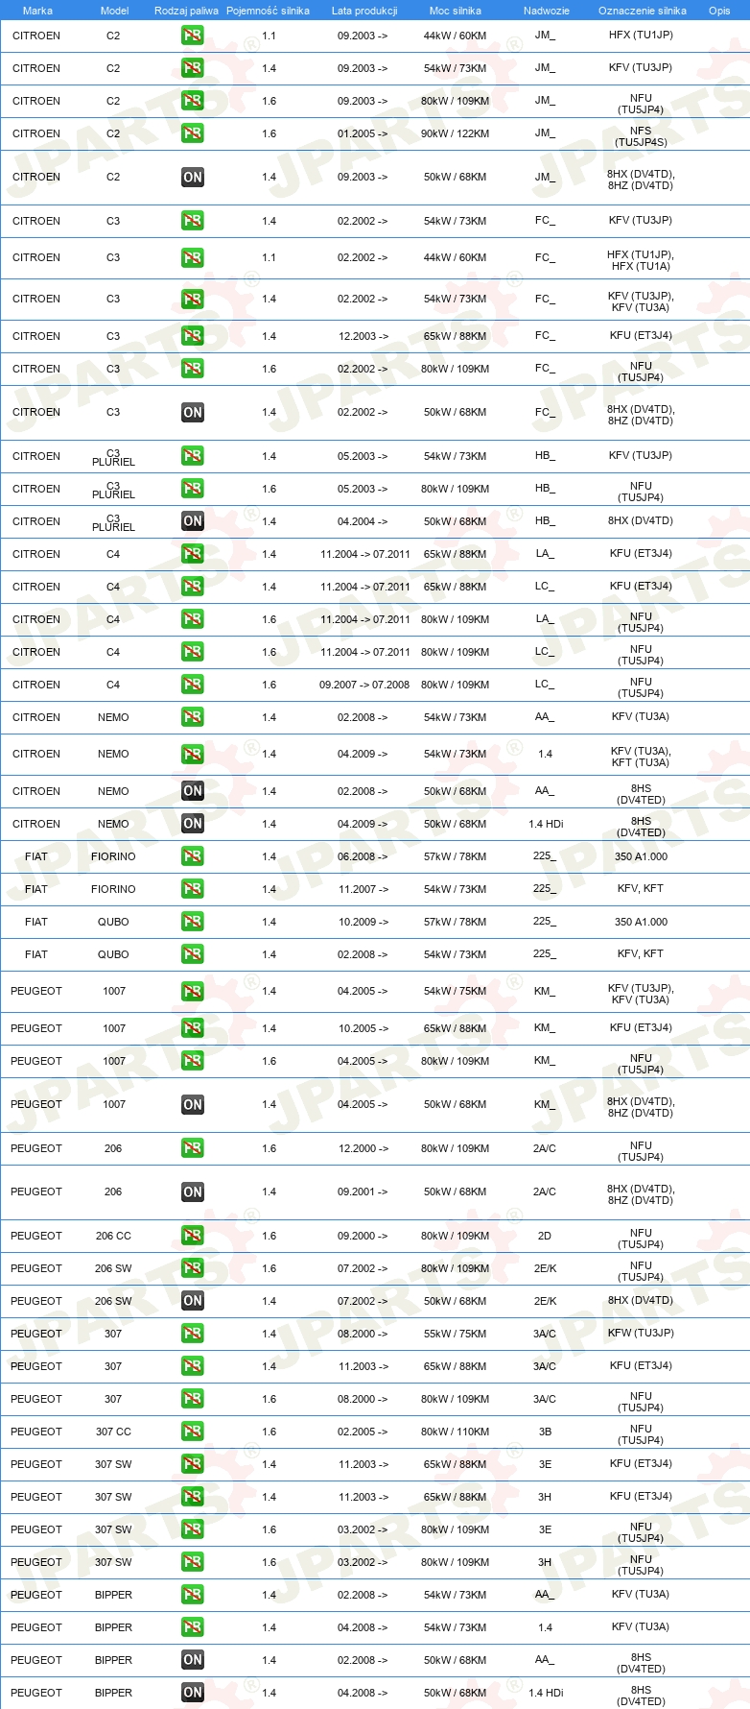
Task: Click the "2D" body code cell
Action: click(545, 1236)
